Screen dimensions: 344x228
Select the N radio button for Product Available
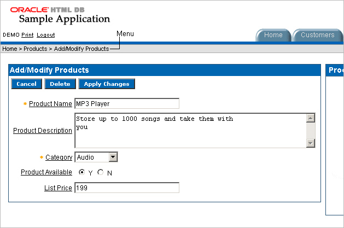coord(100,172)
